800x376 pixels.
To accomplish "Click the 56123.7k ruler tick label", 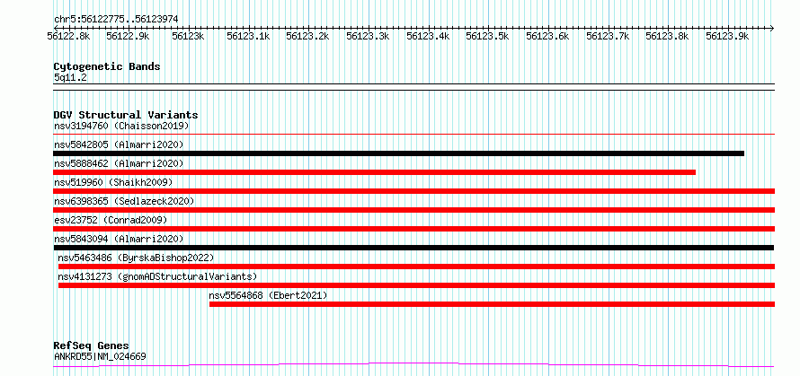I will [x=608, y=36].
